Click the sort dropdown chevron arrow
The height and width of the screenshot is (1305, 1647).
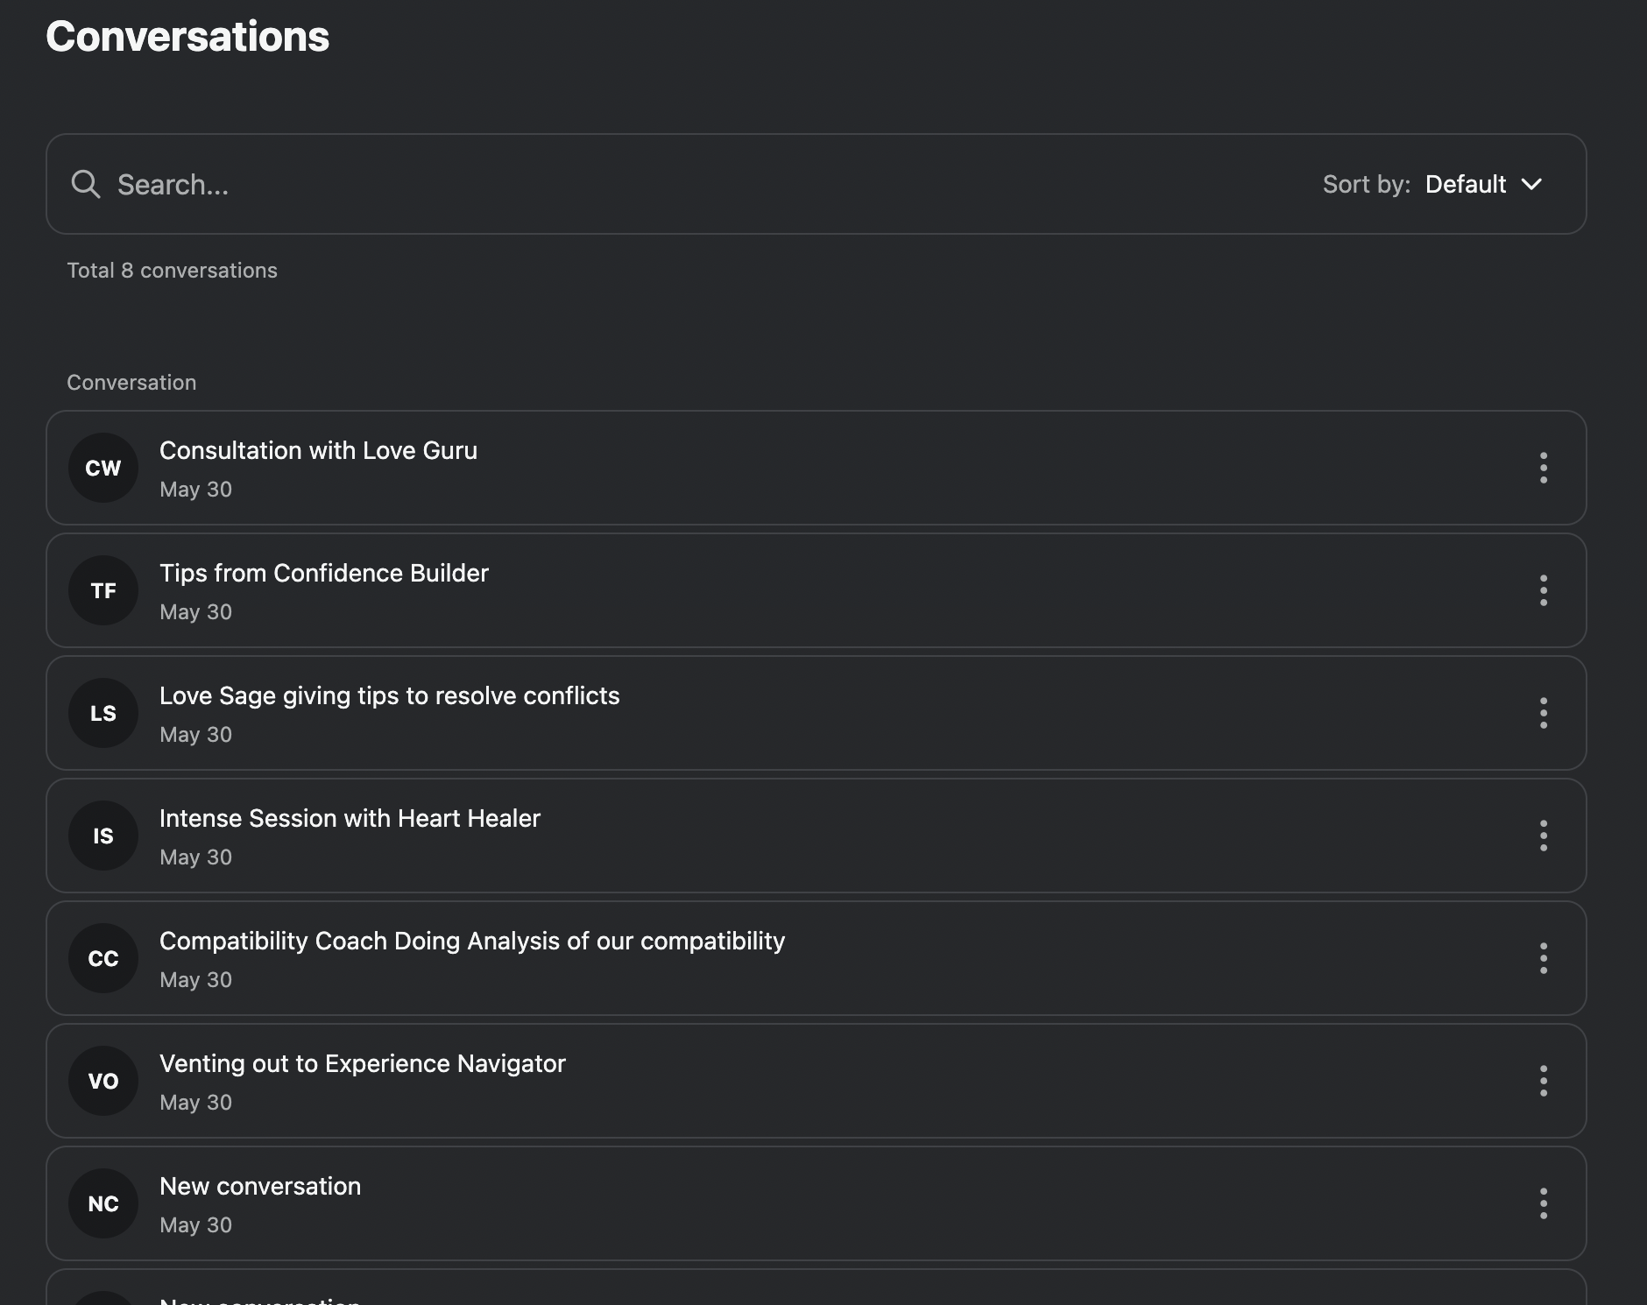pos(1531,184)
